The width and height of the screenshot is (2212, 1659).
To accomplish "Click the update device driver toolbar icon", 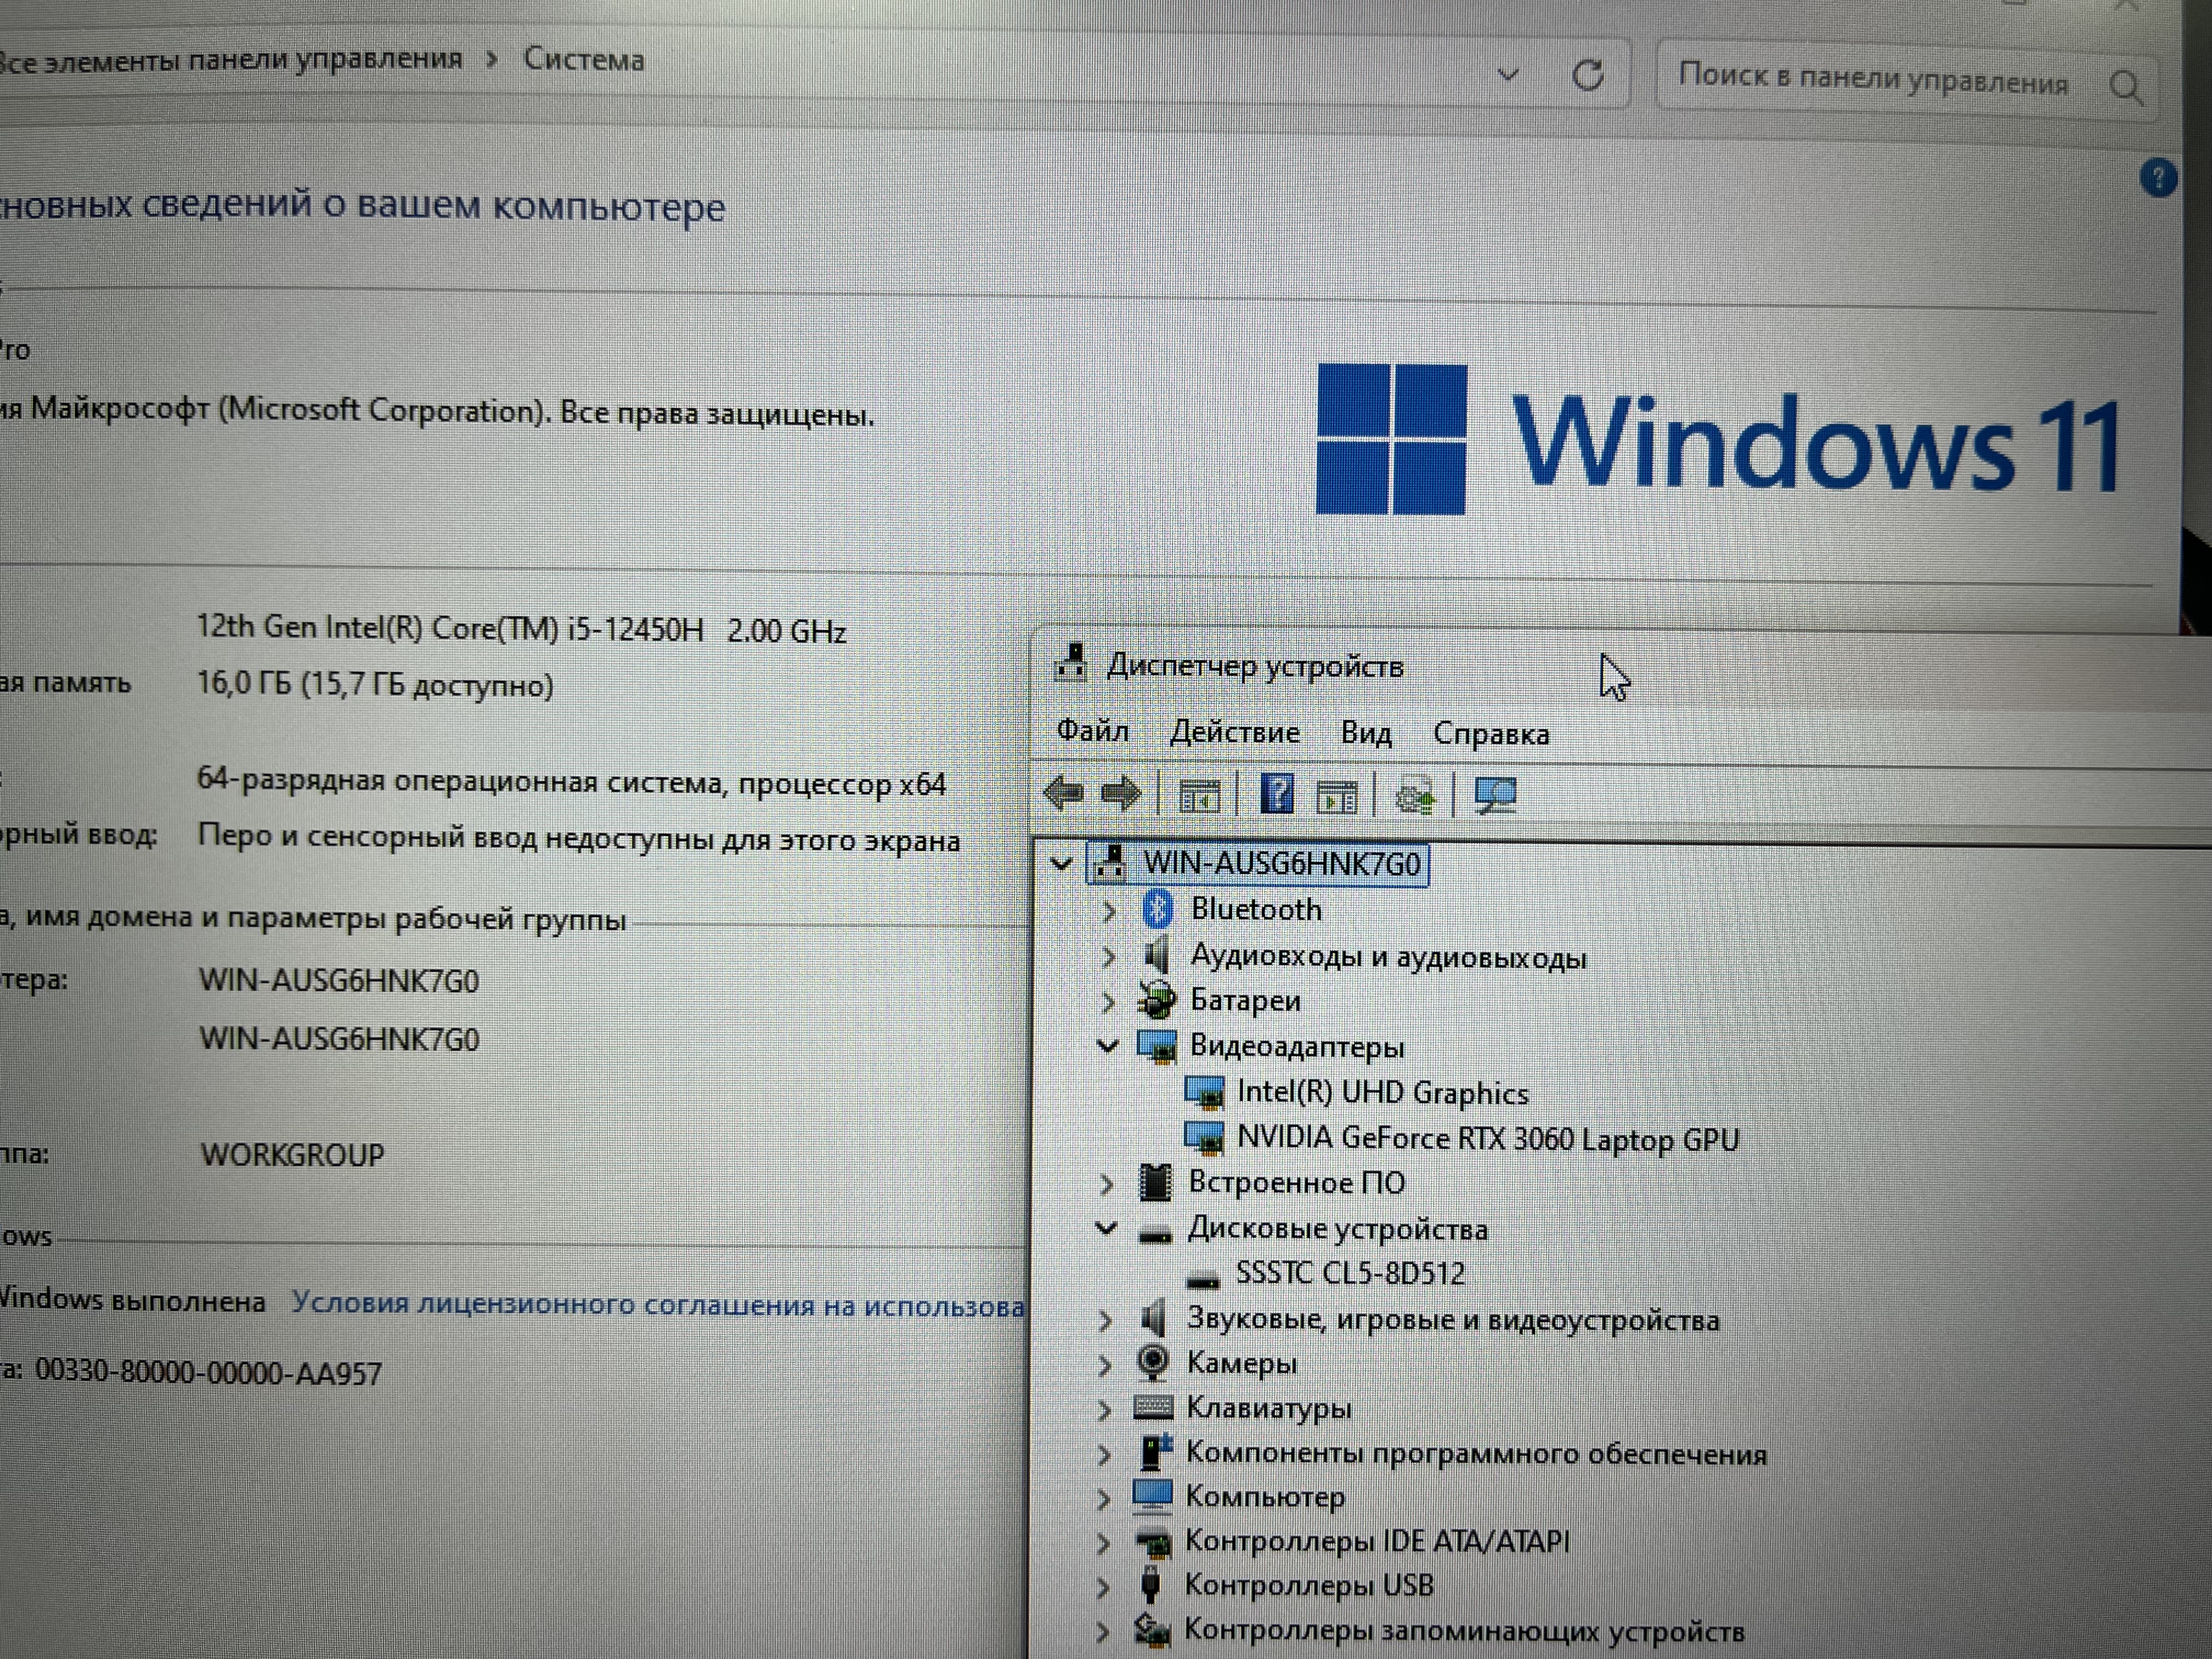I will [1414, 797].
